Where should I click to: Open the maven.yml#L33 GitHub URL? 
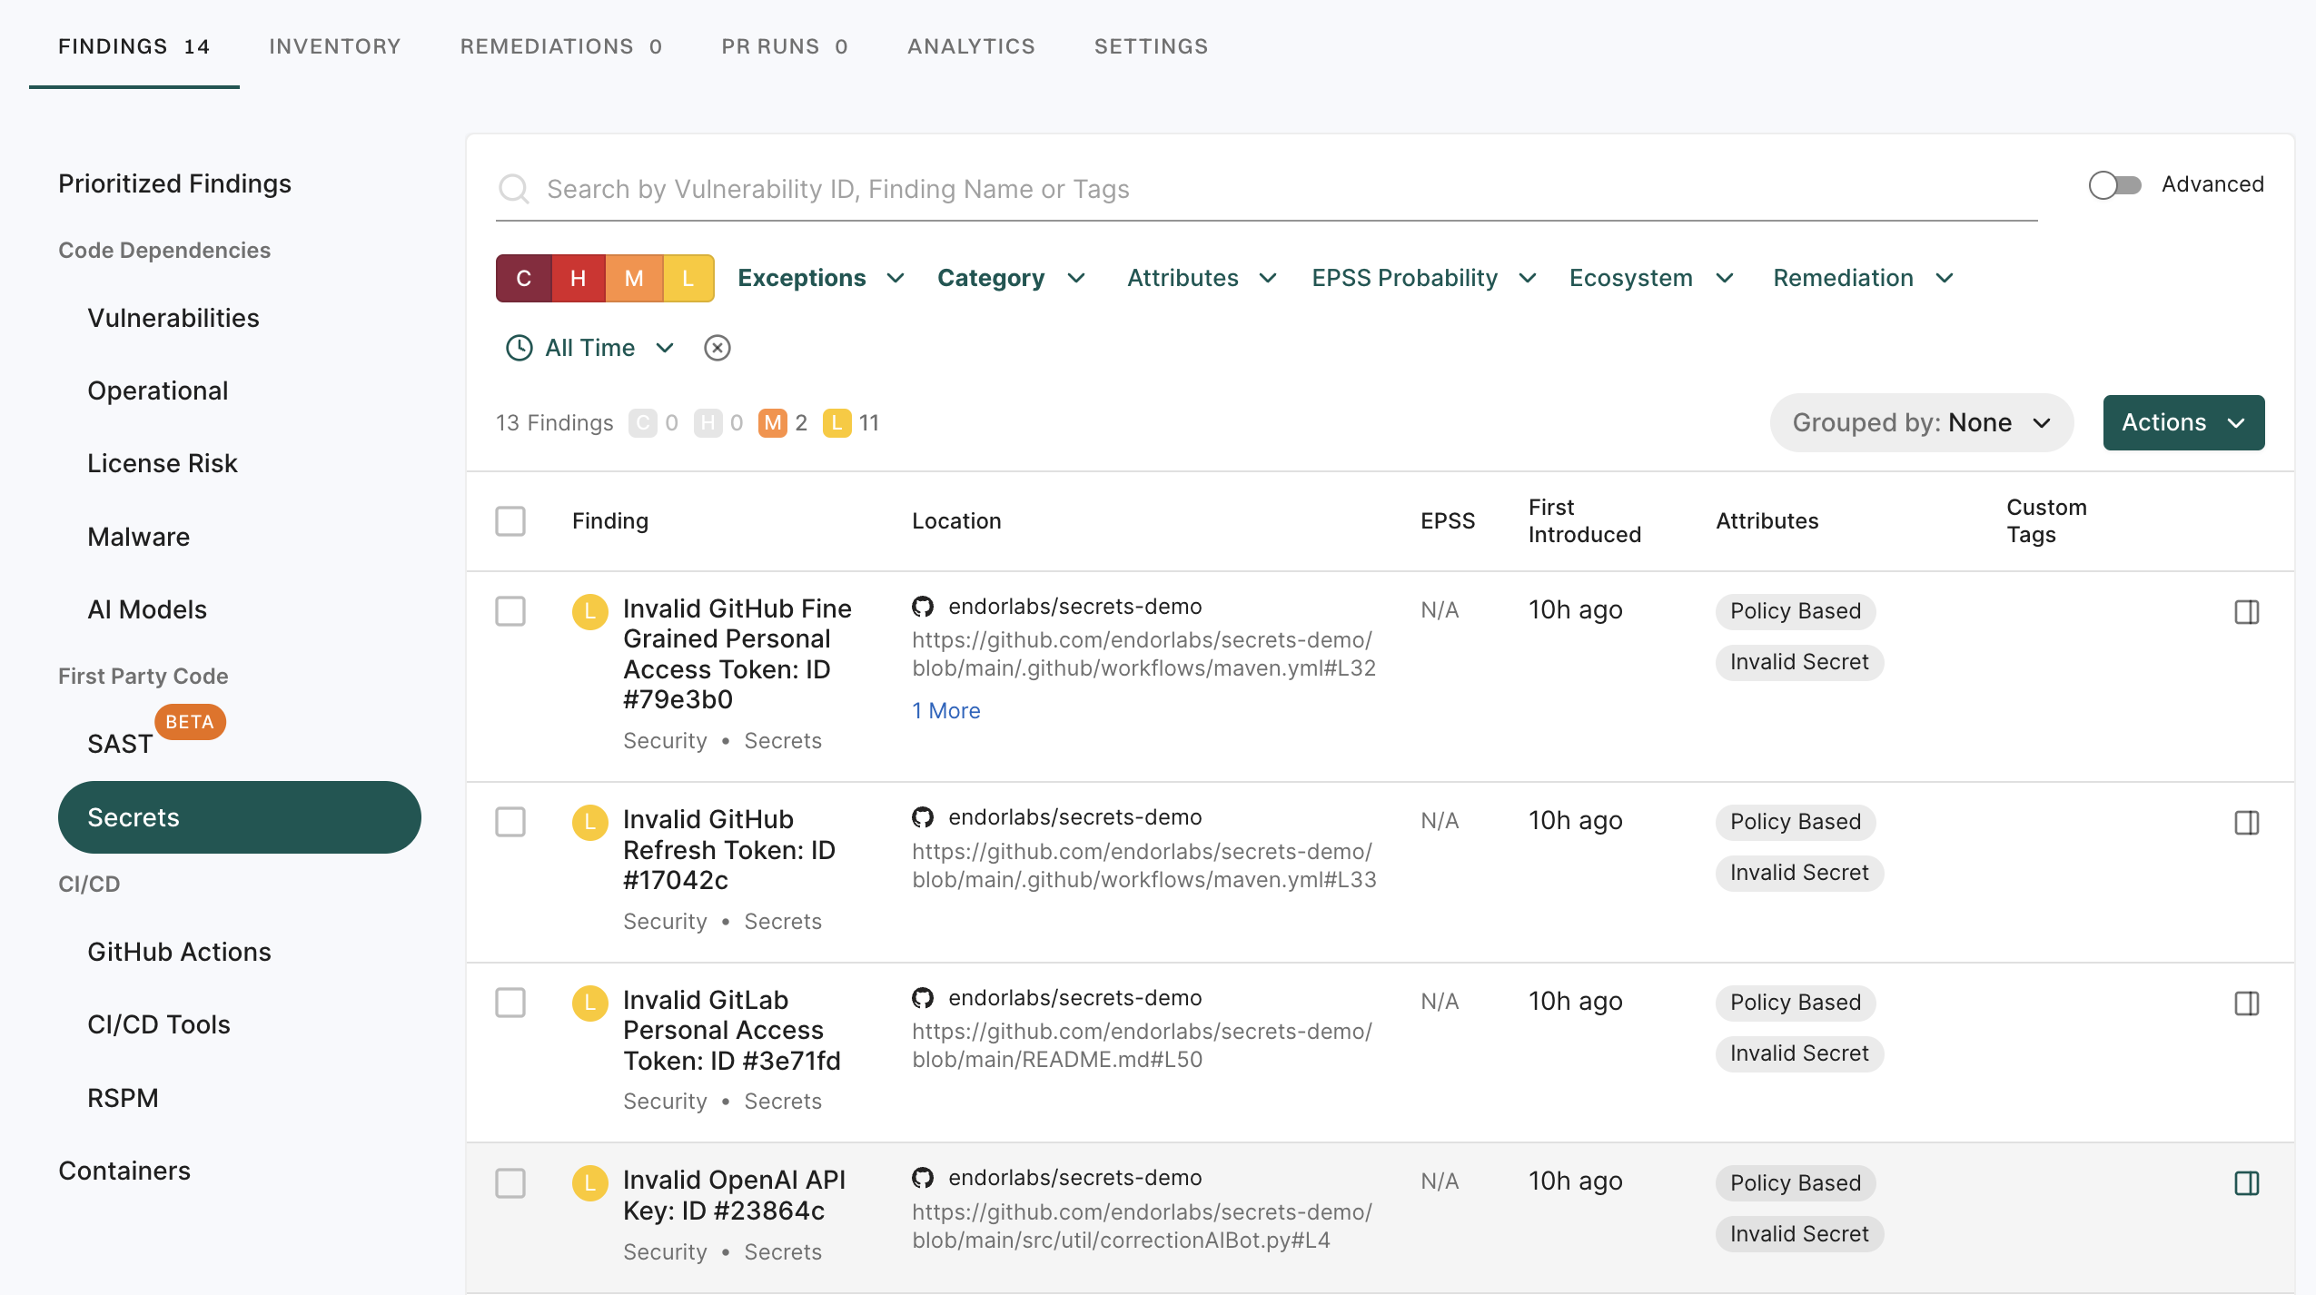click(x=1144, y=865)
